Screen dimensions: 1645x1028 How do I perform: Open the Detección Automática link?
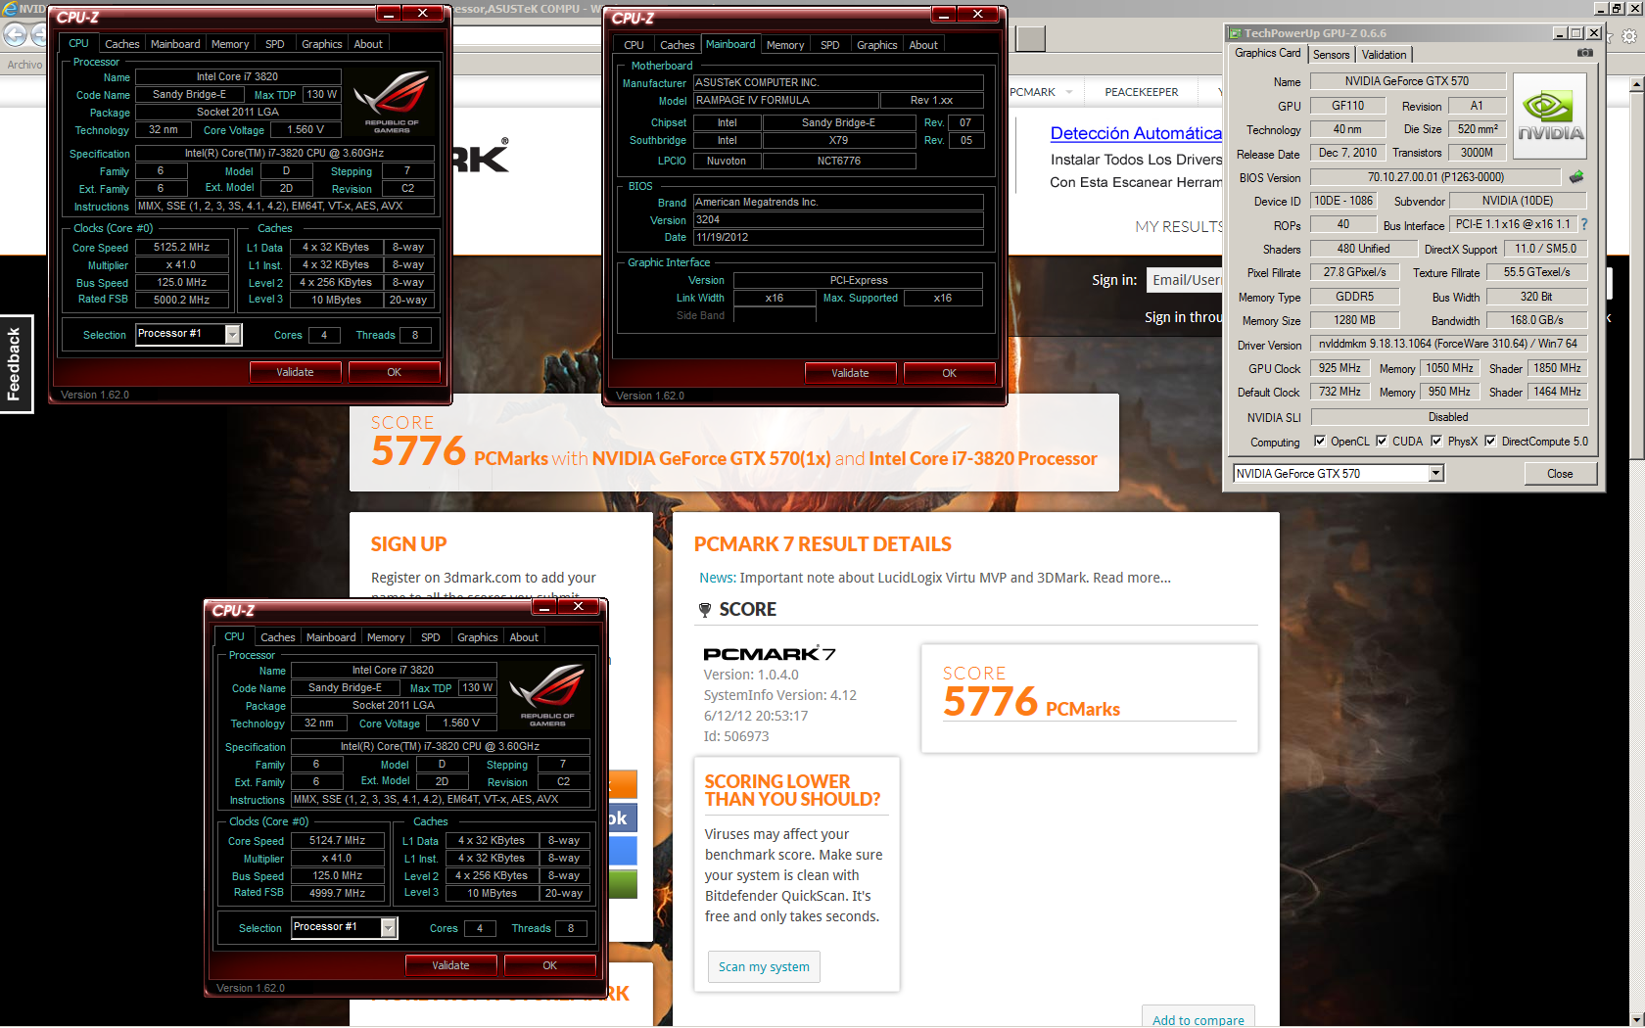click(x=1136, y=133)
